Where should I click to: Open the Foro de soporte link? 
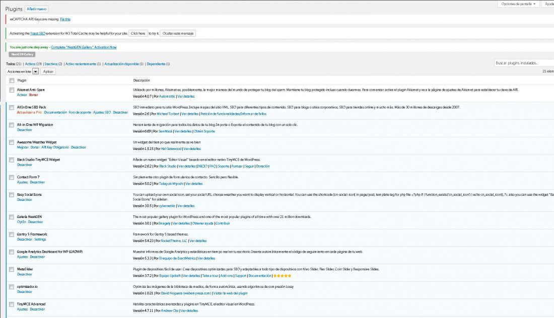(x=80, y=113)
